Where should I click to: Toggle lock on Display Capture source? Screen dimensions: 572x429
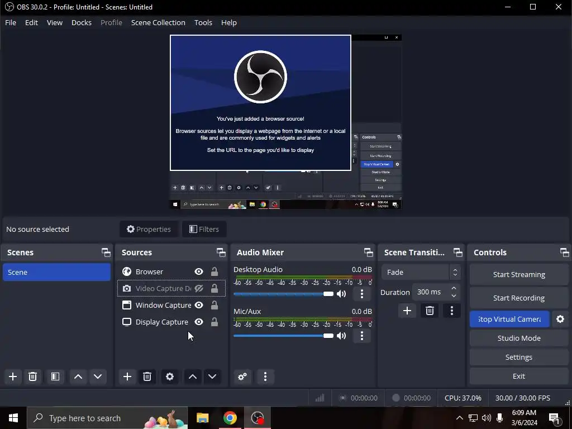tap(214, 322)
